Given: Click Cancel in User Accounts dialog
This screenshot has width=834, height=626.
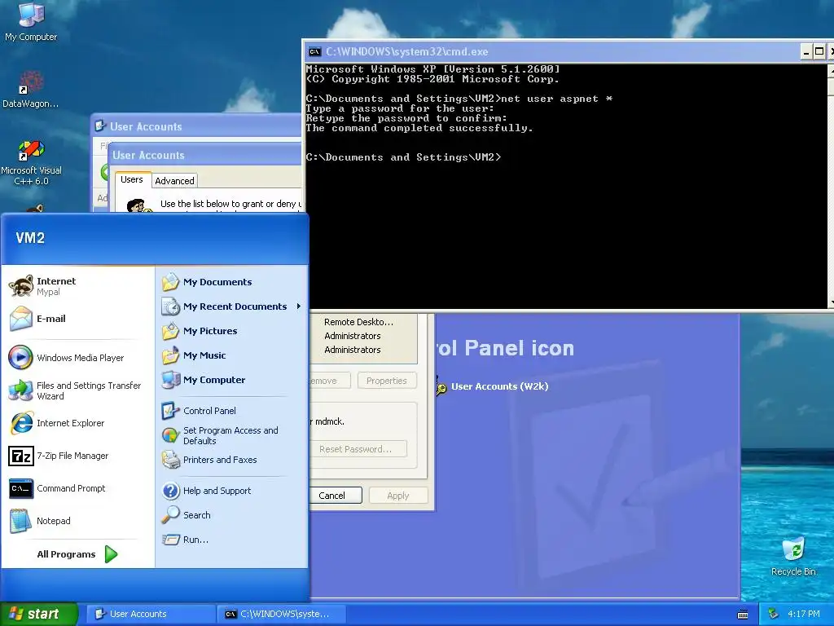Looking at the screenshot, I should pos(336,496).
